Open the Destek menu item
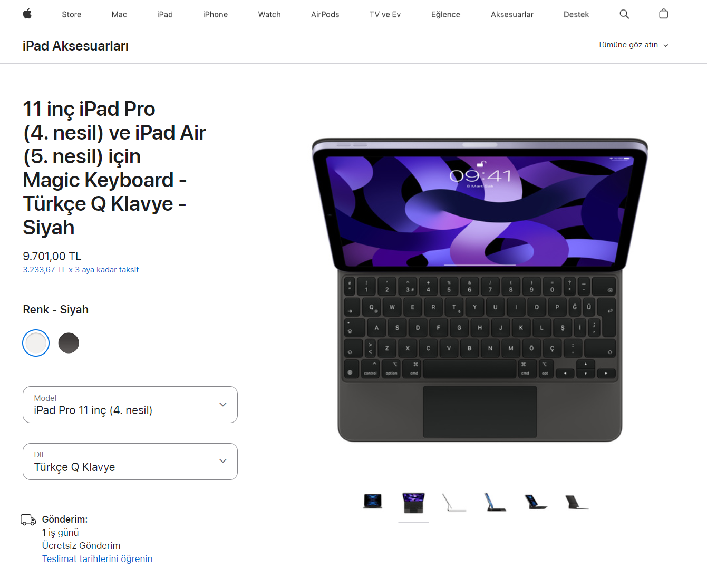The width and height of the screenshot is (707, 569). tap(576, 14)
